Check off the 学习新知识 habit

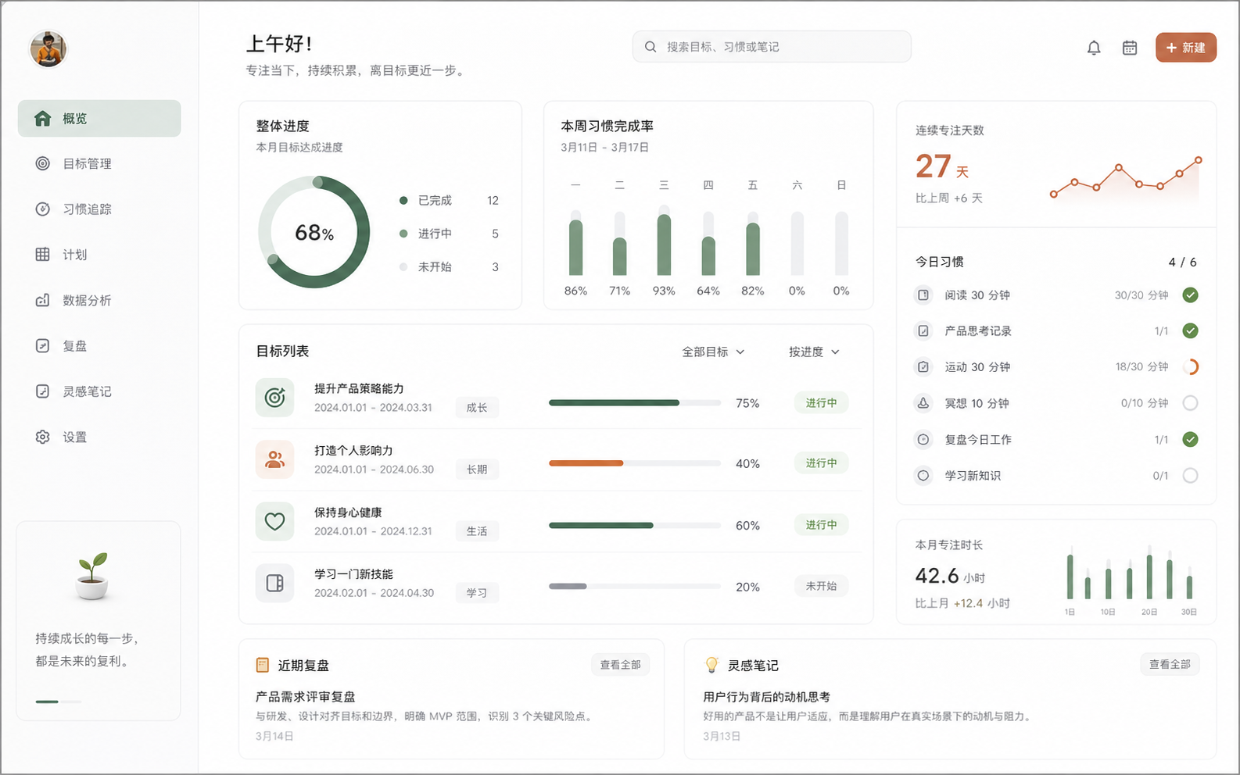[x=1190, y=475]
